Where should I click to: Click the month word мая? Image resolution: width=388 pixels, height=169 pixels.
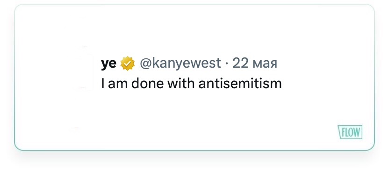(x=265, y=64)
